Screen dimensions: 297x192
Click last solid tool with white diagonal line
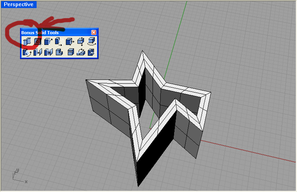[91, 52]
